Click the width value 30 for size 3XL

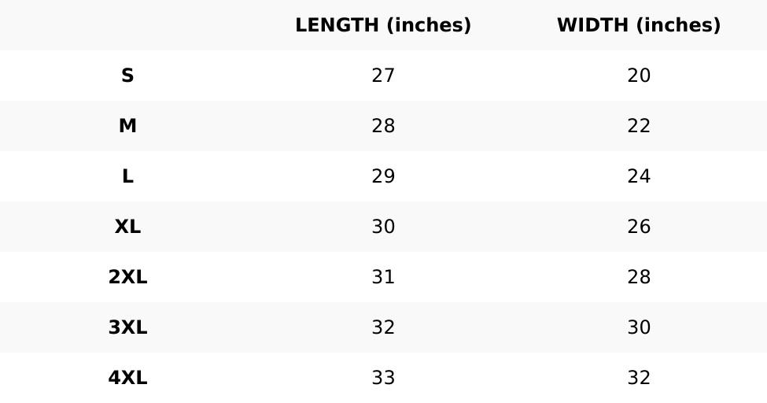639,327
